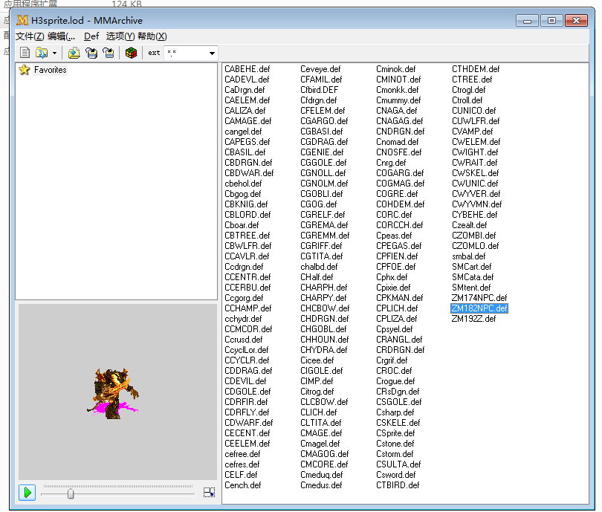Select file Cfbird.DEF

[x=320, y=90]
